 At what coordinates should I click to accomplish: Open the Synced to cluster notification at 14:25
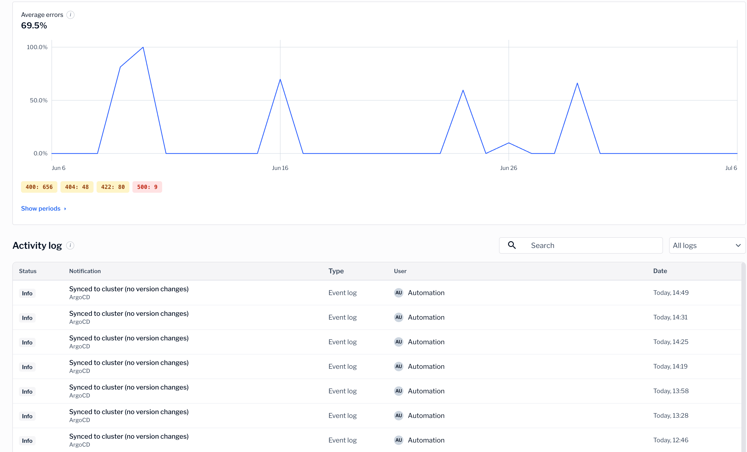point(129,338)
